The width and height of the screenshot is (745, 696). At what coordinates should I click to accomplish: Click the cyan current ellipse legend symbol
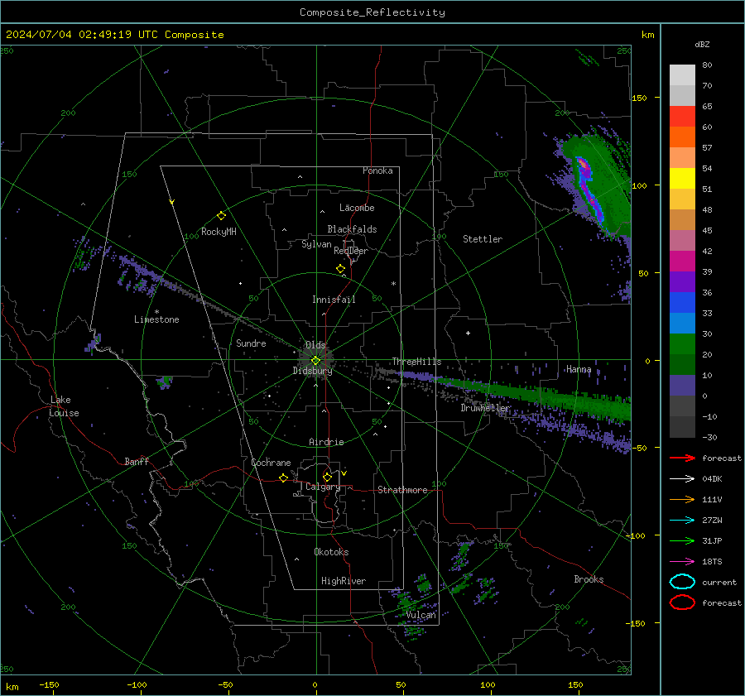pos(682,582)
